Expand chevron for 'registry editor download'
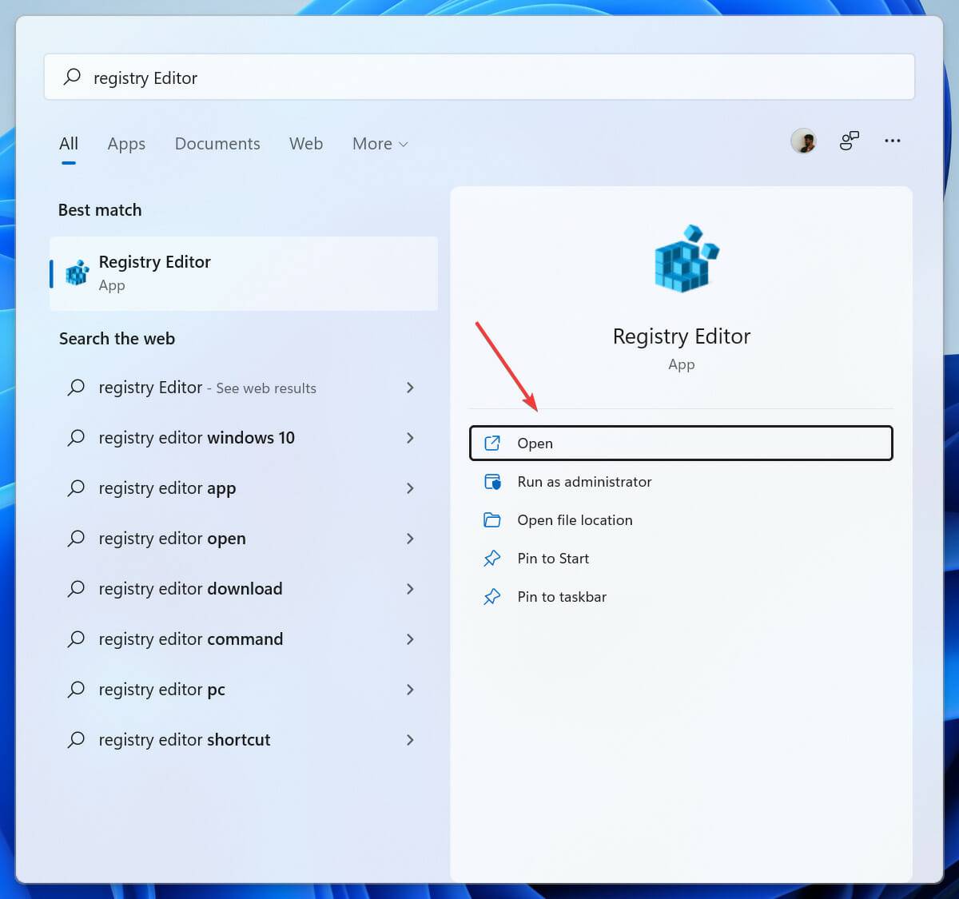Screen dimensions: 959x899 (x=410, y=589)
